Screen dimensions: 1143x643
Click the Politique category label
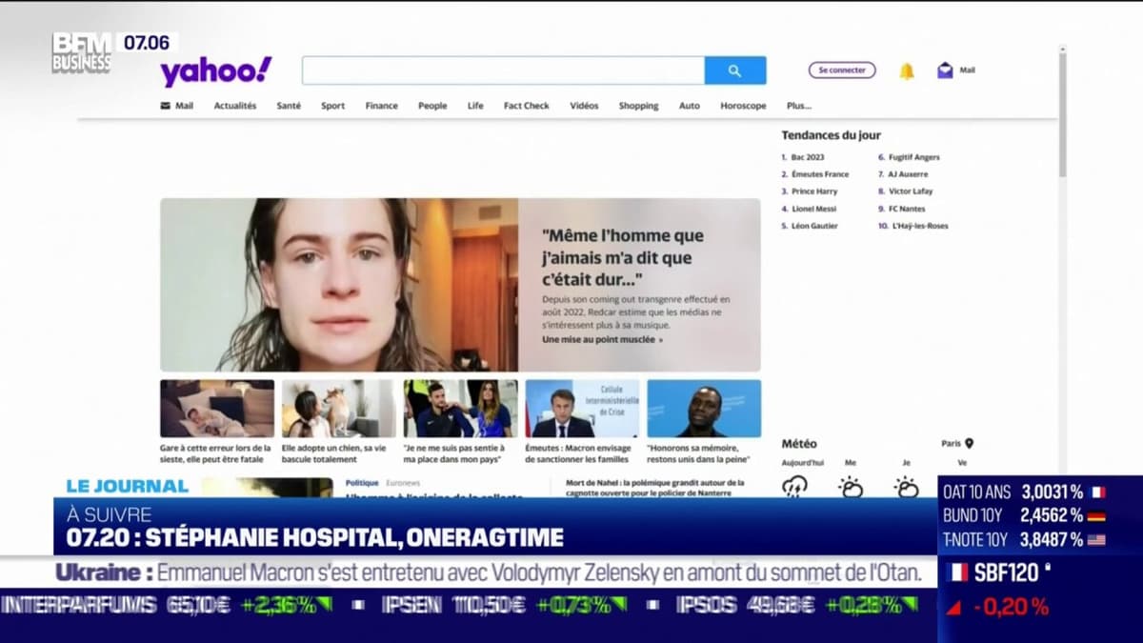pos(362,483)
